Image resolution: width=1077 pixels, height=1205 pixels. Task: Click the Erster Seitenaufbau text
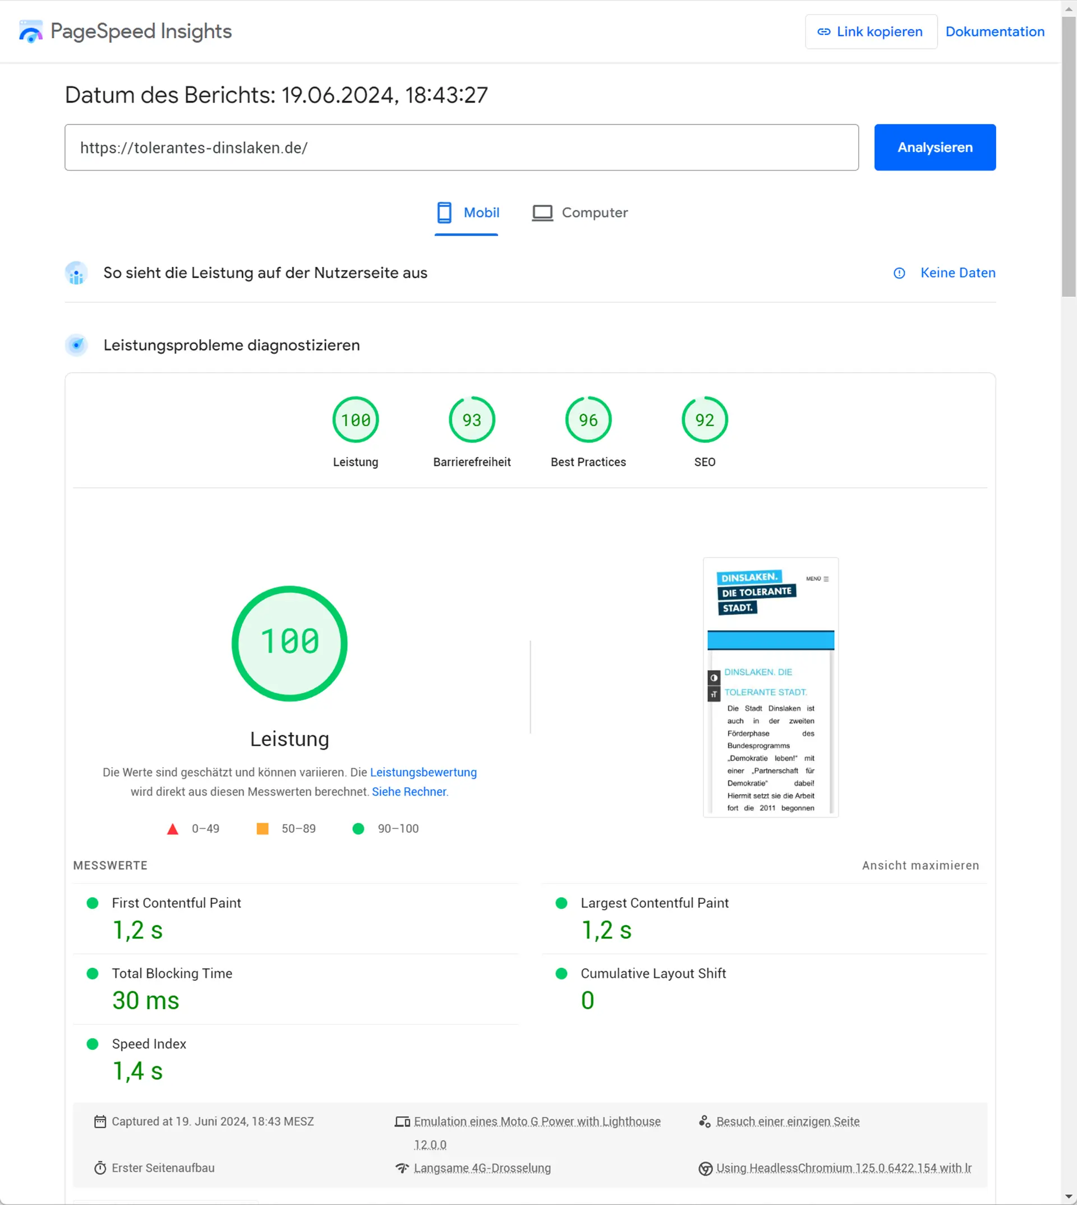point(163,1169)
